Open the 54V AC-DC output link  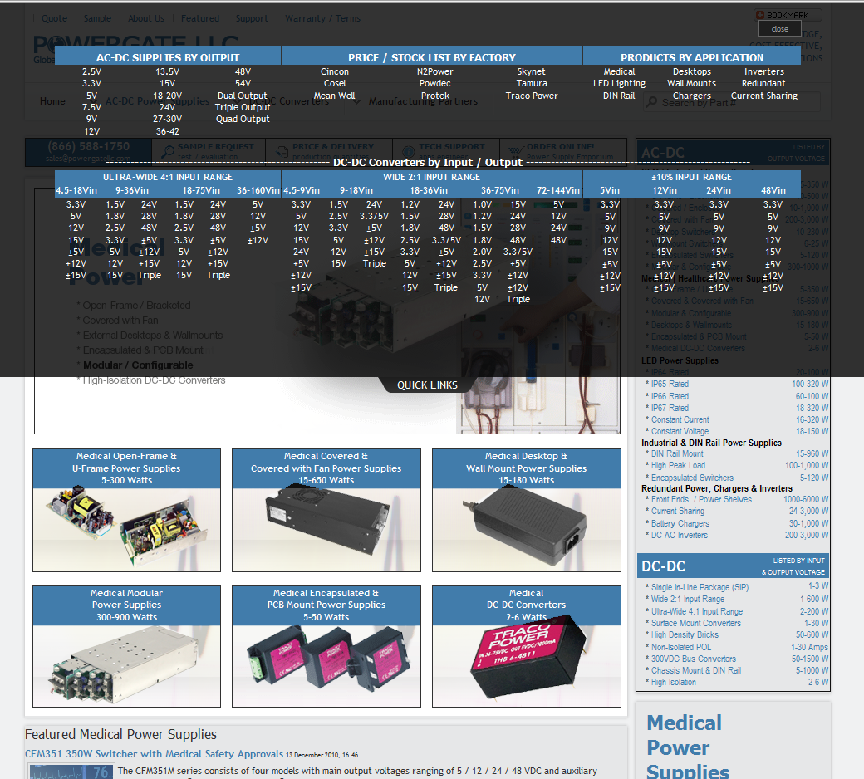[x=243, y=83]
